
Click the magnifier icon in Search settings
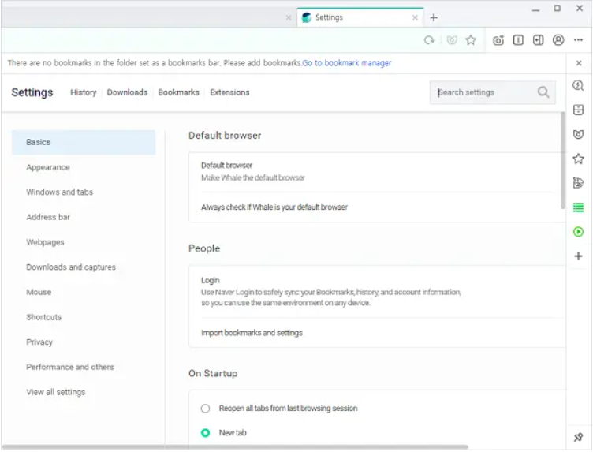point(543,92)
